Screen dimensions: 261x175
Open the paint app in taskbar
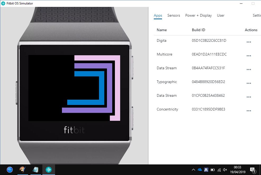coord(23,170)
